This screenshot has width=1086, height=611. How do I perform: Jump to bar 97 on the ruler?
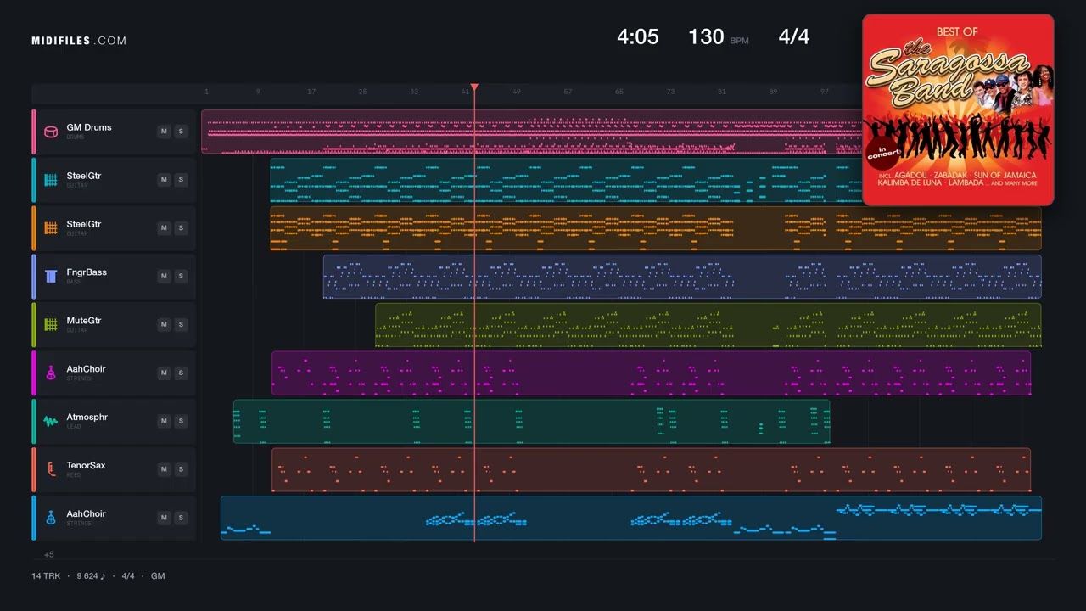[x=825, y=92]
